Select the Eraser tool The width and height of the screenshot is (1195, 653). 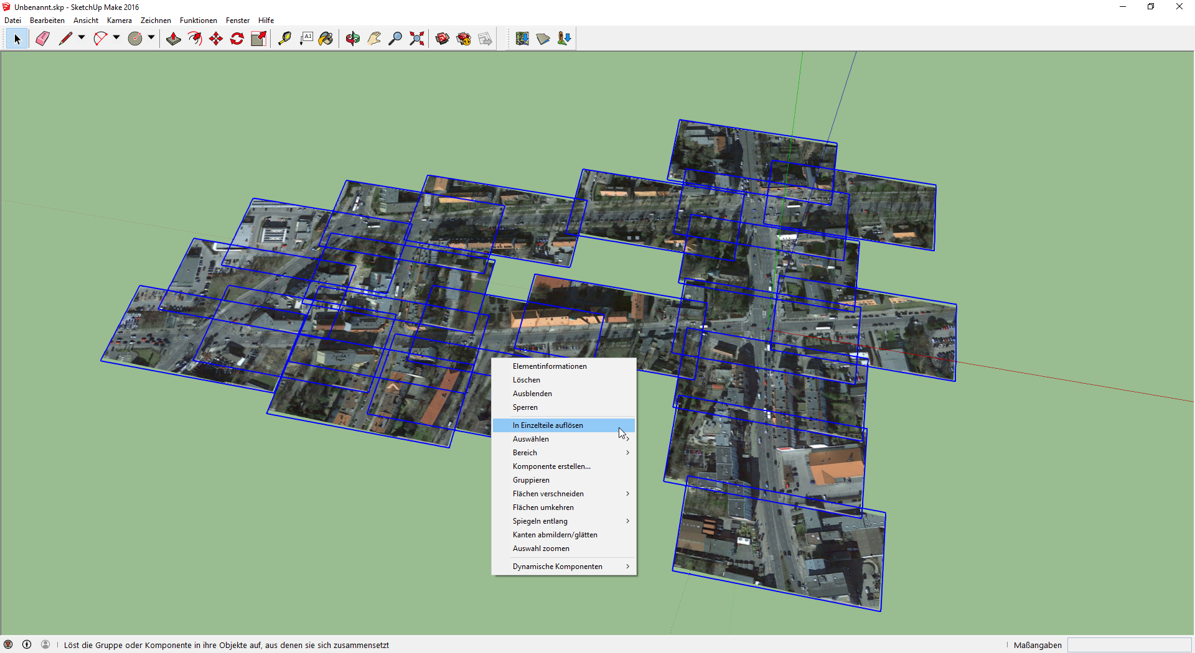tap(42, 39)
